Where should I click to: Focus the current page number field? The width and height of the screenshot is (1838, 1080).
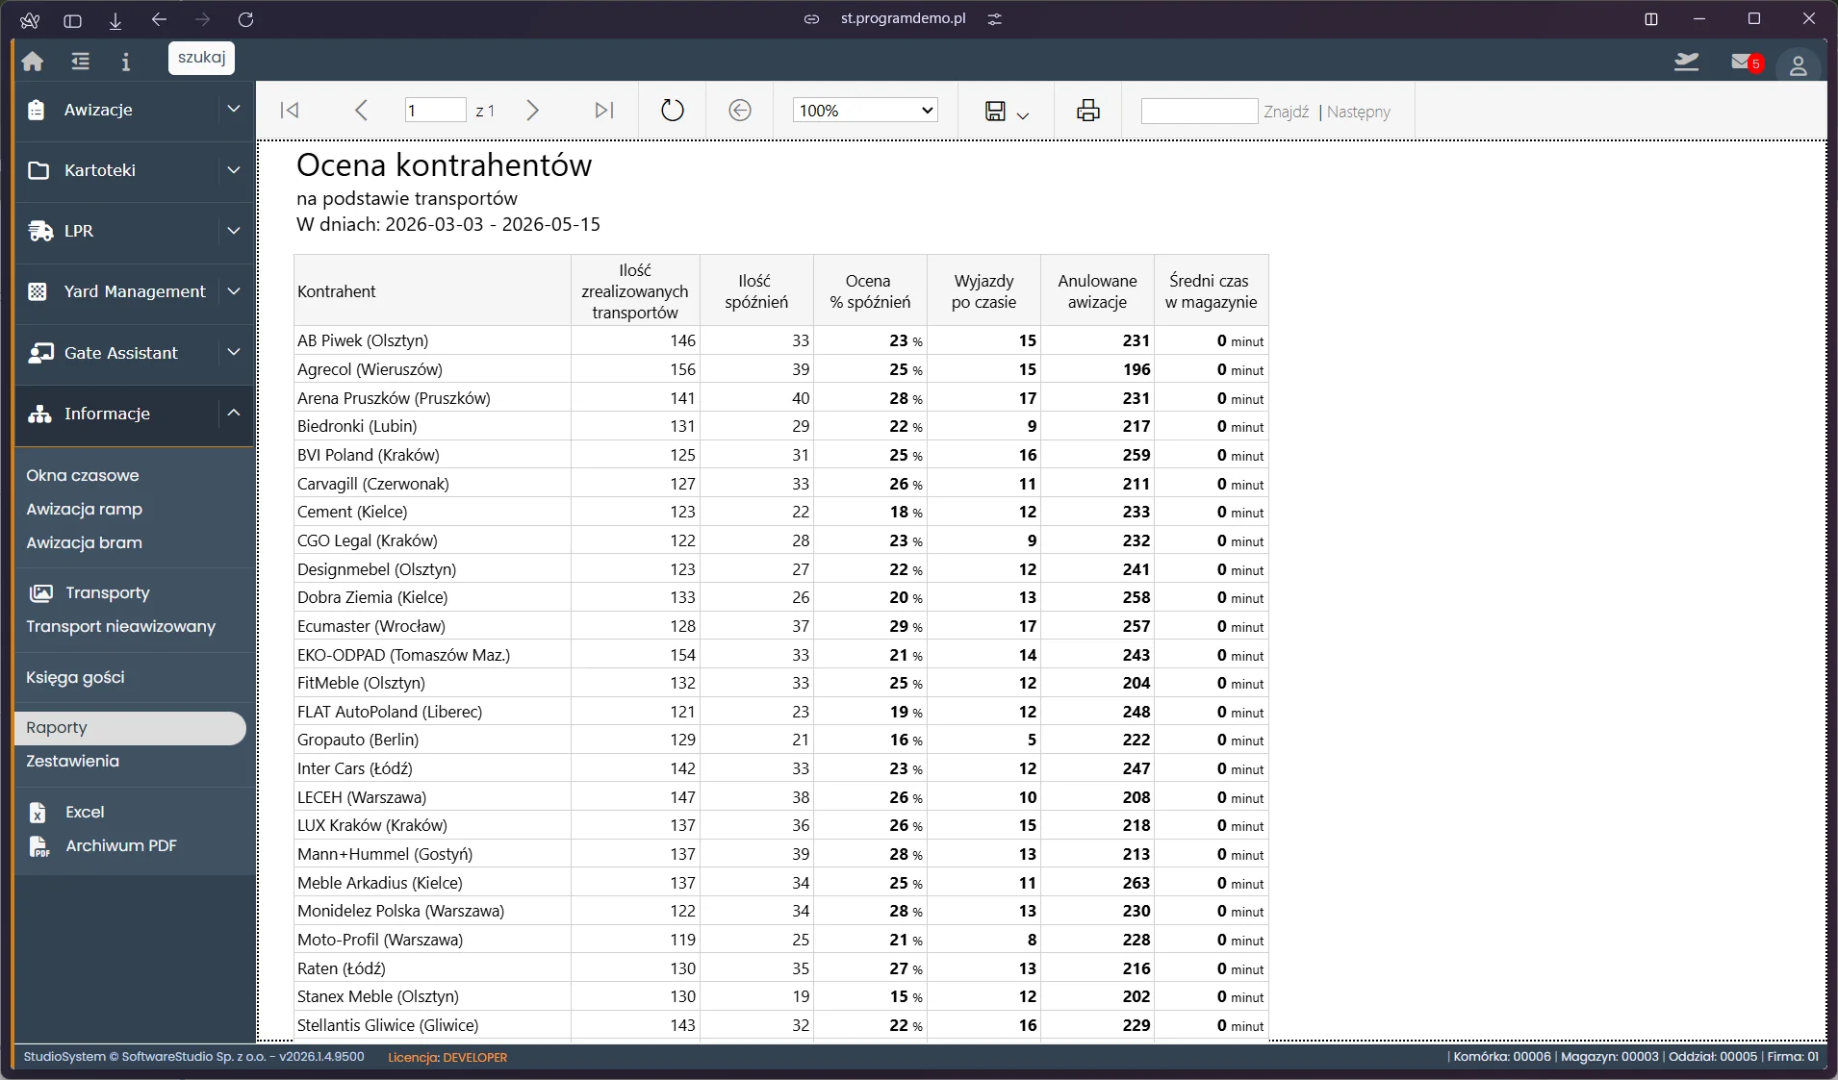pyautogui.click(x=436, y=111)
